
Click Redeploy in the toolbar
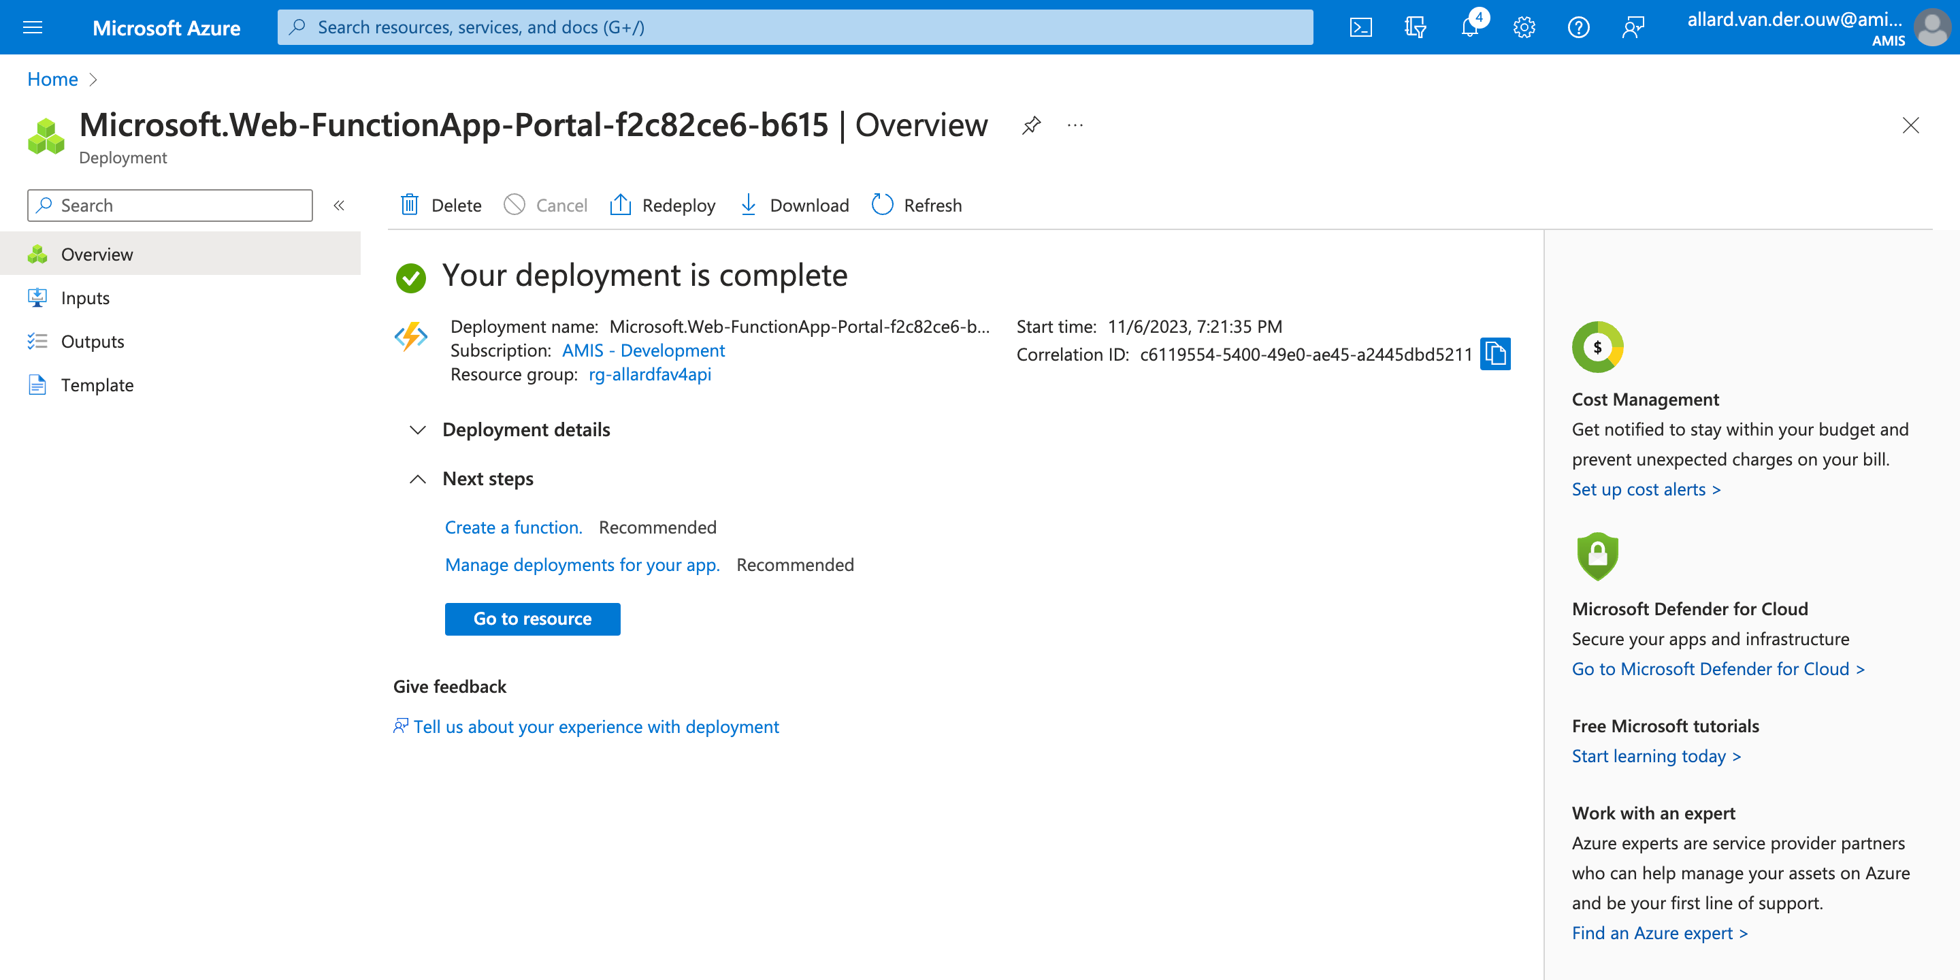[x=663, y=206]
